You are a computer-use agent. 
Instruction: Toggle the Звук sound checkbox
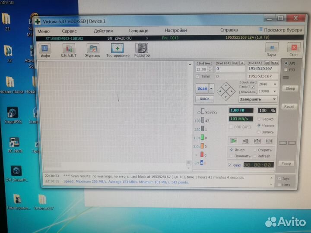279,179
